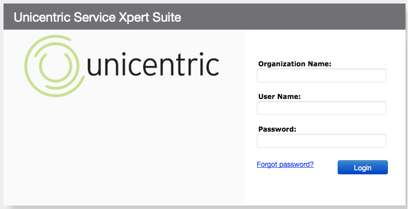
Task: Click the Organization Name: label
Action: tap(294, 64)
